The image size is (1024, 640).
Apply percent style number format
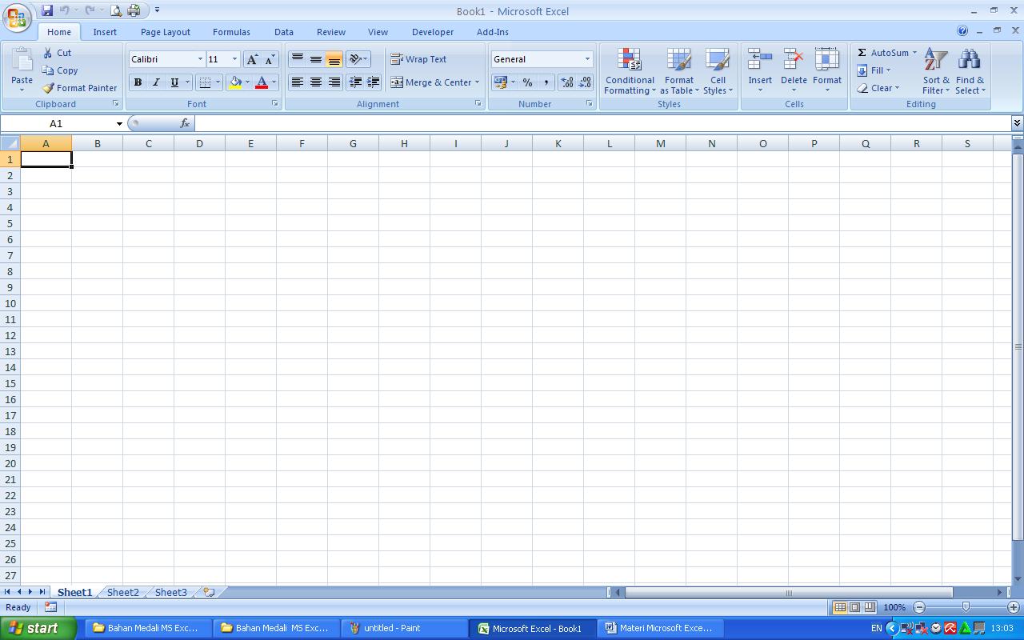click(x=527, y=82)
